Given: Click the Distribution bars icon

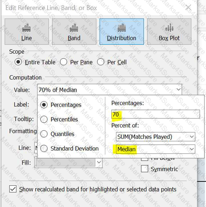Looking at the screenshot, I should pyautogui.click(x=122, y=28).
